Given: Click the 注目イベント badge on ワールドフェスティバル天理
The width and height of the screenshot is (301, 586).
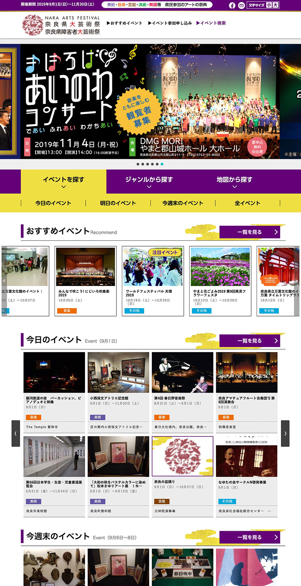Looking at the screenshot, I should coord(165,253).
